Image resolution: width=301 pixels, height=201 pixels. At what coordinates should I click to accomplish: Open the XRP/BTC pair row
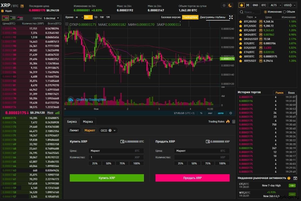pyautogui.click(x=267, y=57)
